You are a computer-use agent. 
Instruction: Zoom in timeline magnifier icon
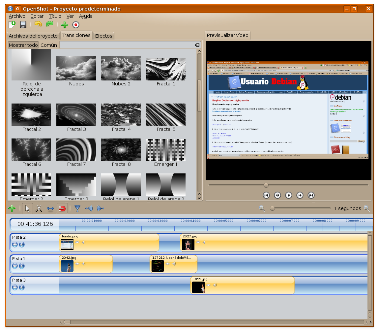[262, 208]
